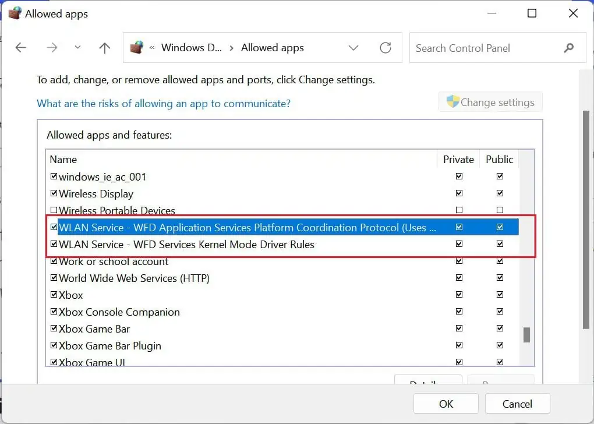Sort by the Name column header
Viewport: 594px width, 424px height.
pos(241,159)
